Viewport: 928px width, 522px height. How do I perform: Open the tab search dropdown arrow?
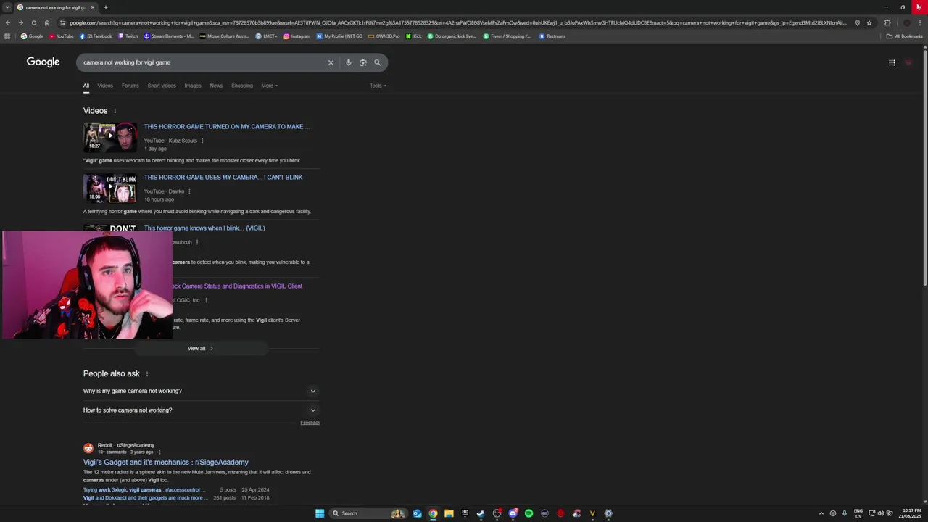(7, 7)
